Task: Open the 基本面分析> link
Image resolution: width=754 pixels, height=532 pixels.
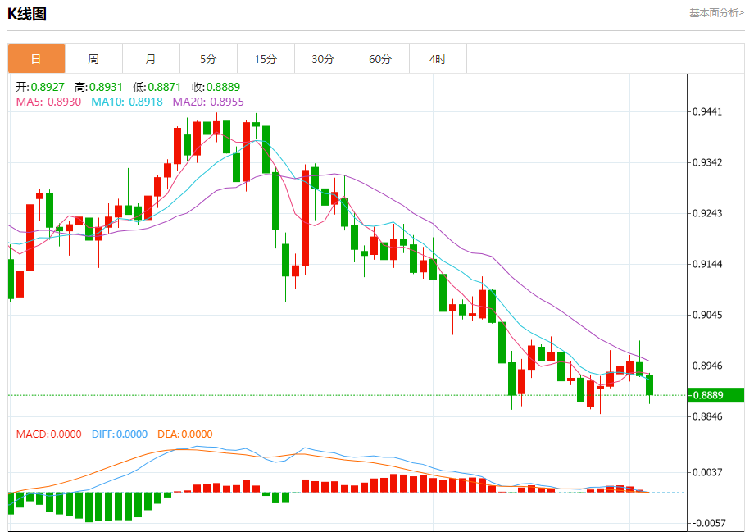Action: [x=716, y=13]
